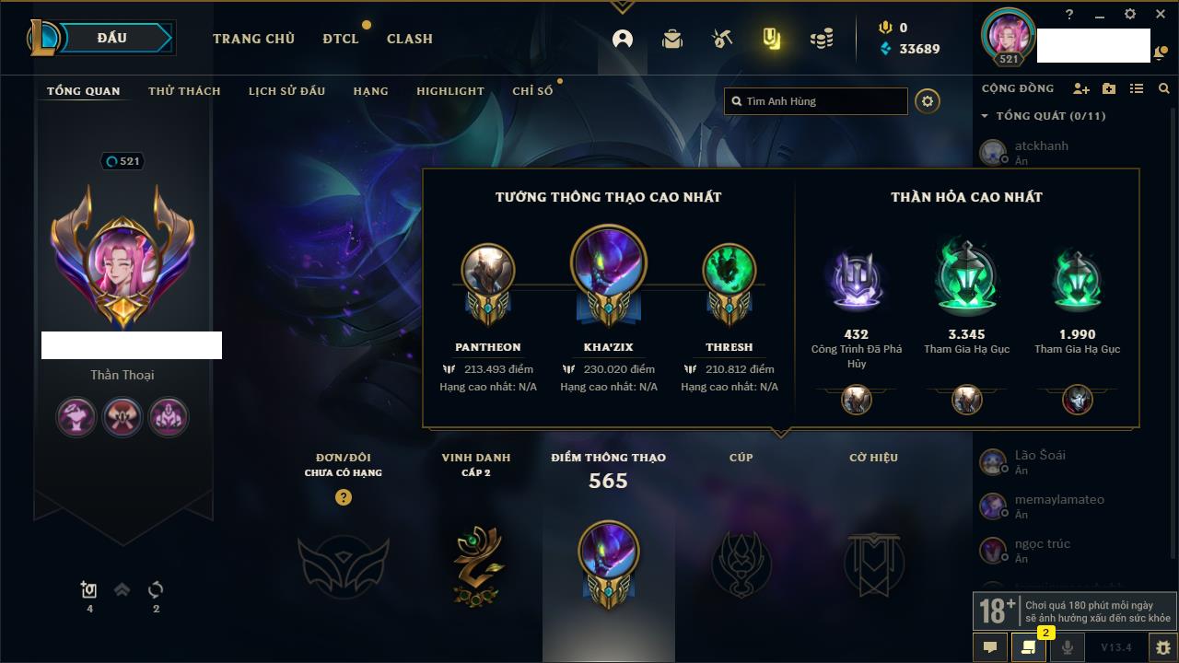Toggle the notifications bell icon
Image resolution: width=1179 pixels, height=663 pixels.
click(1158, 54)
